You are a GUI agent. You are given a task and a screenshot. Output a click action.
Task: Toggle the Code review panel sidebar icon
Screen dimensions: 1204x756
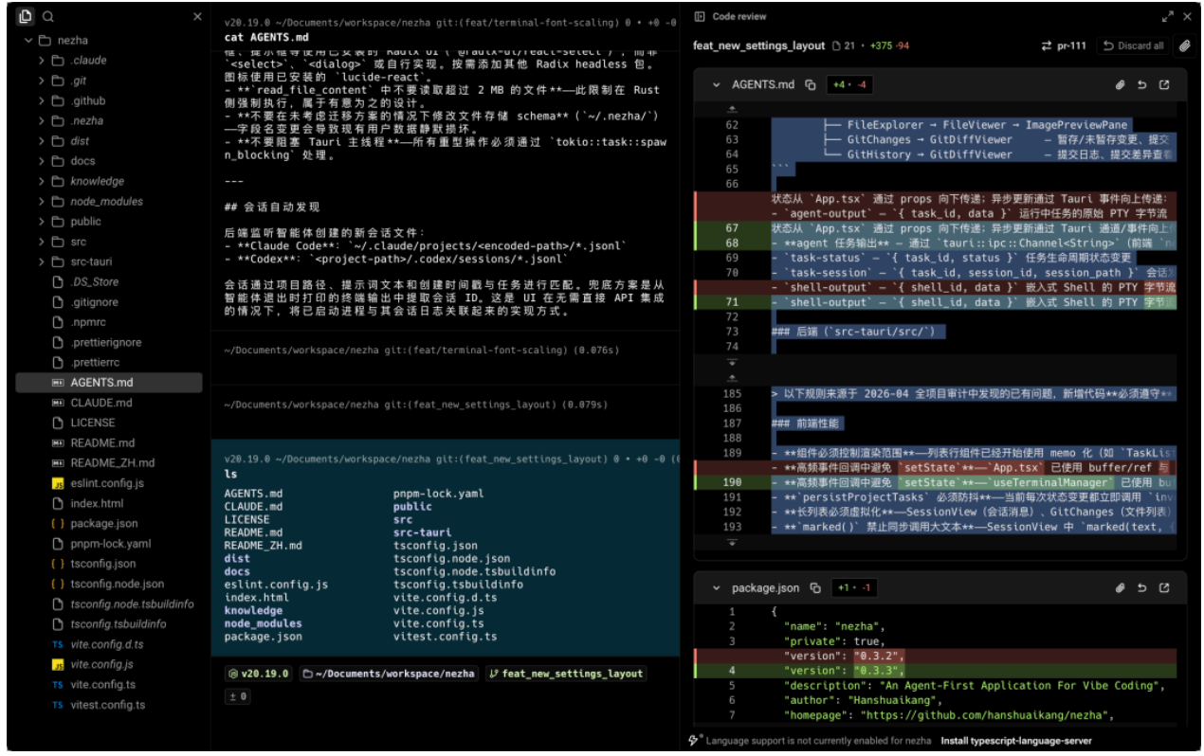[700, 16]
